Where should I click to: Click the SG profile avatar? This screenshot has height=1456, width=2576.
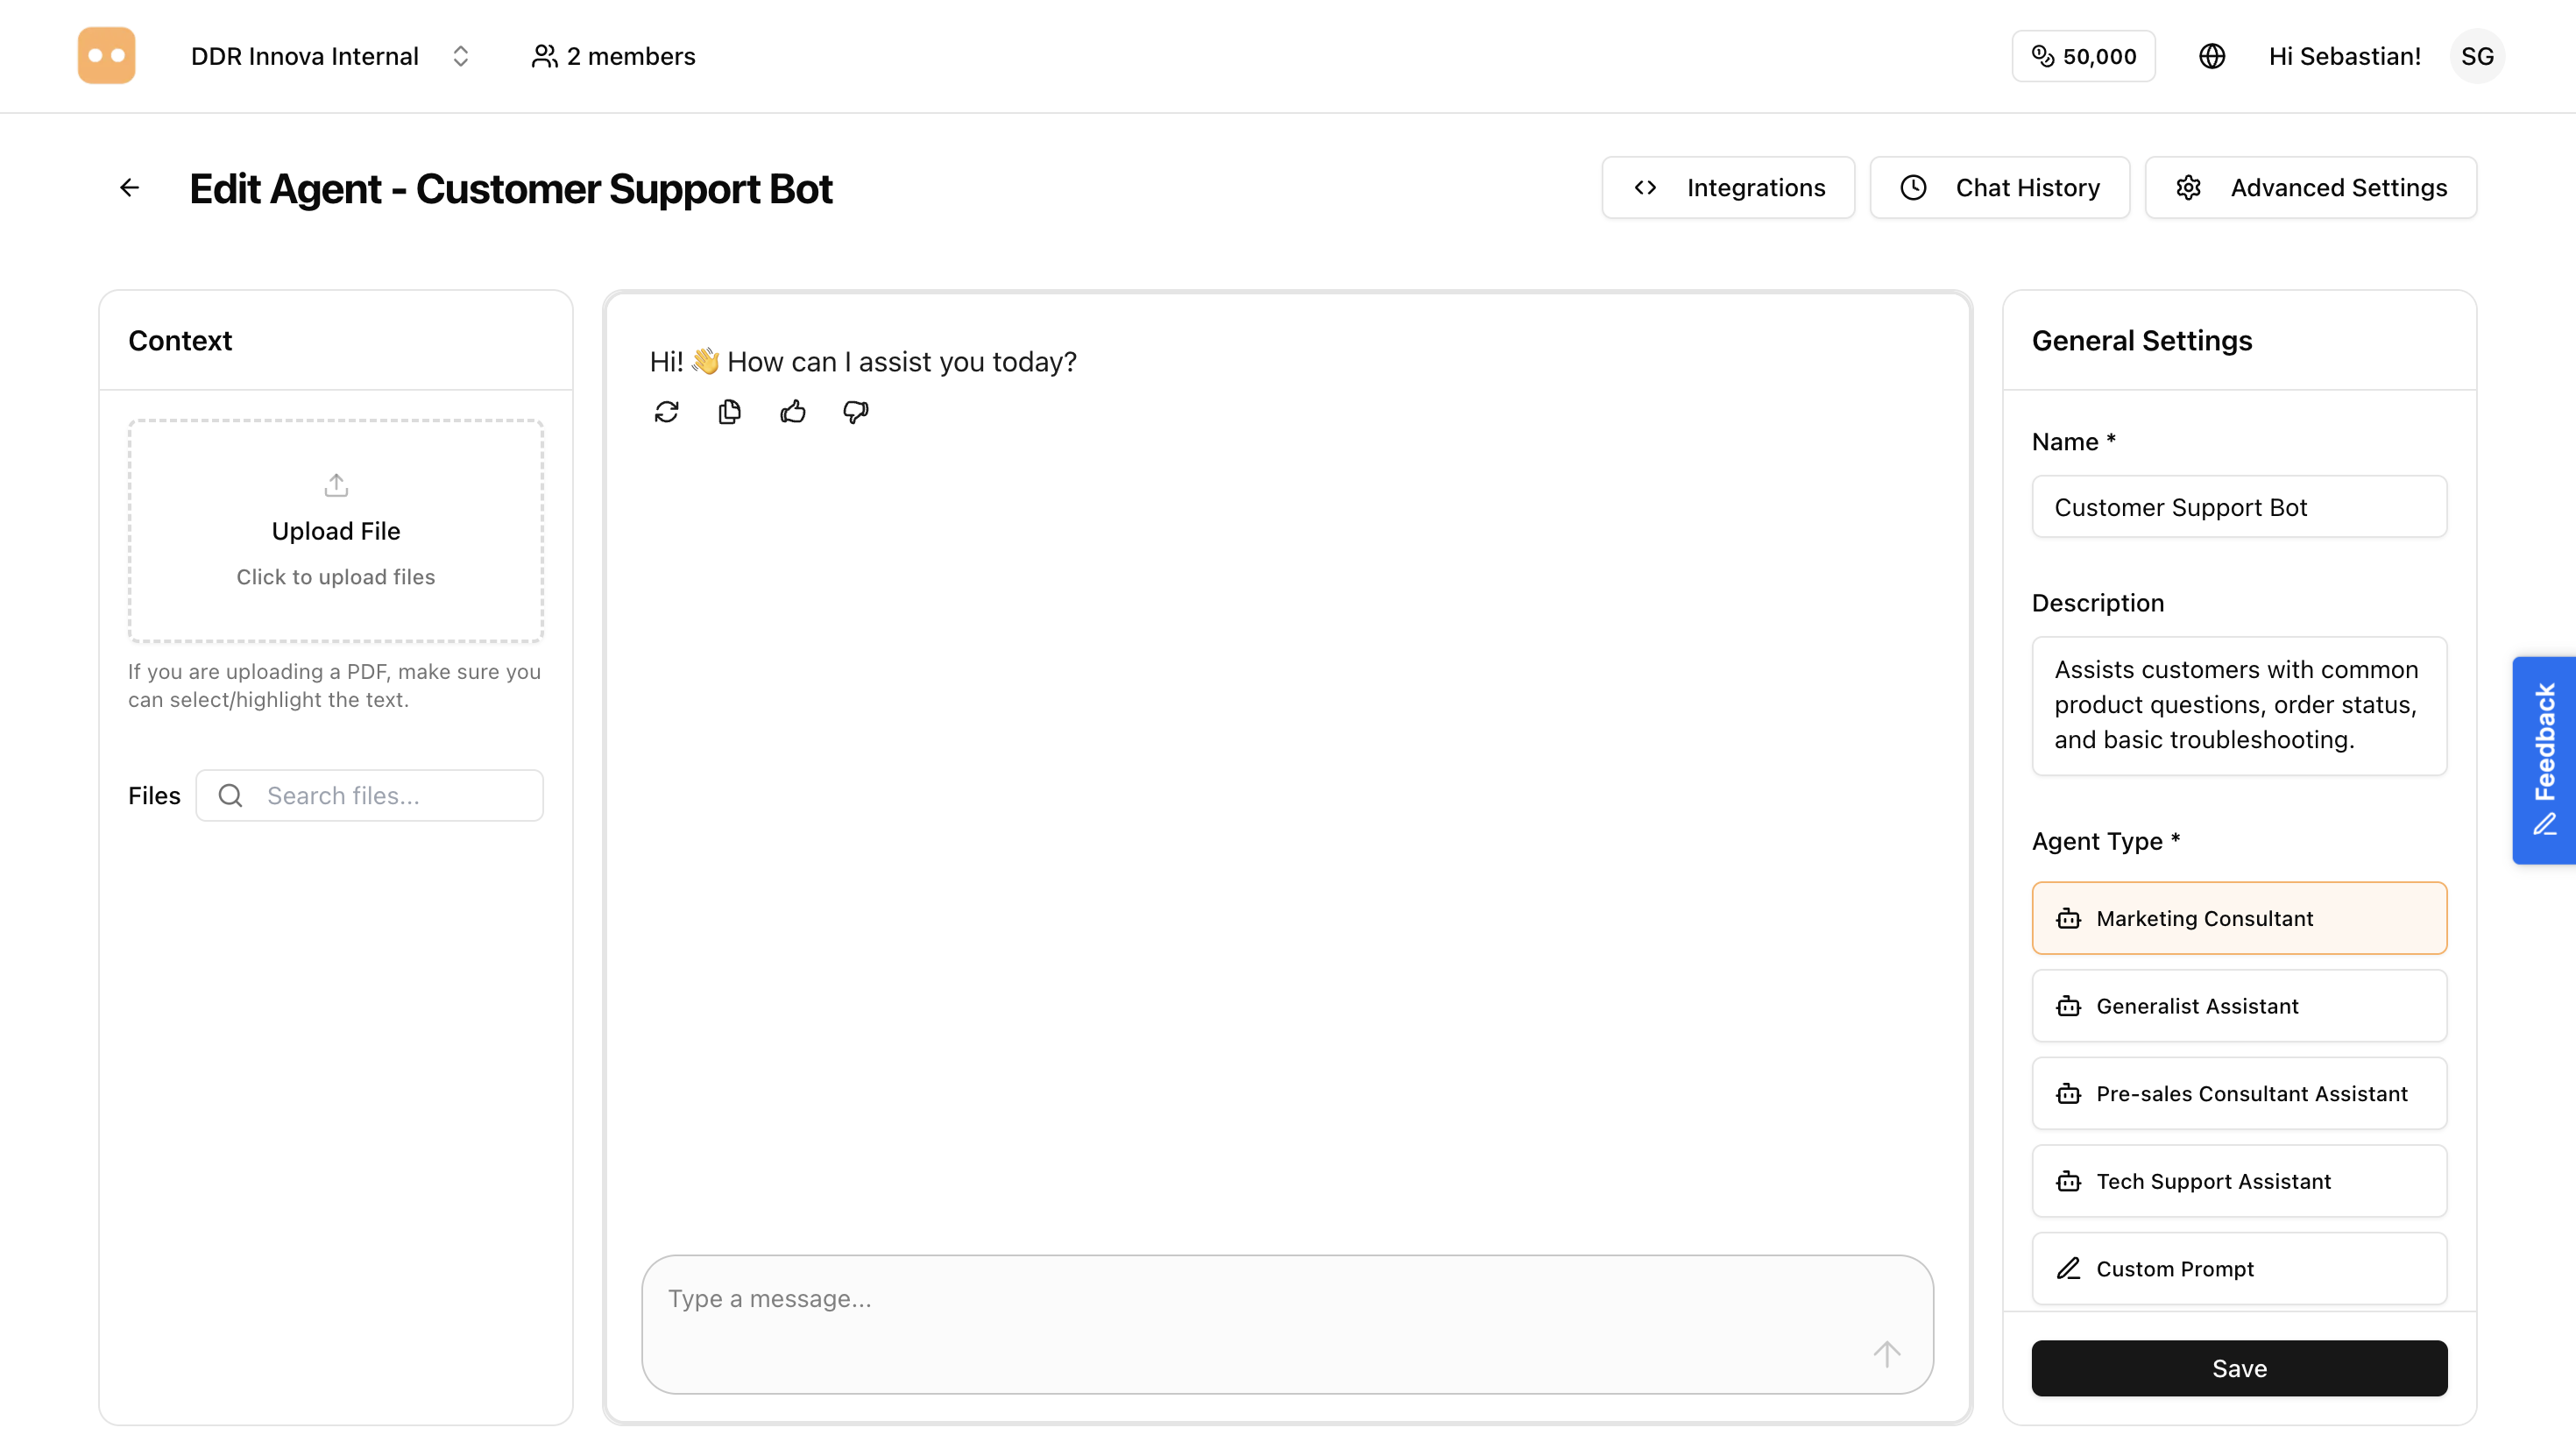(x=2478, y=56)
